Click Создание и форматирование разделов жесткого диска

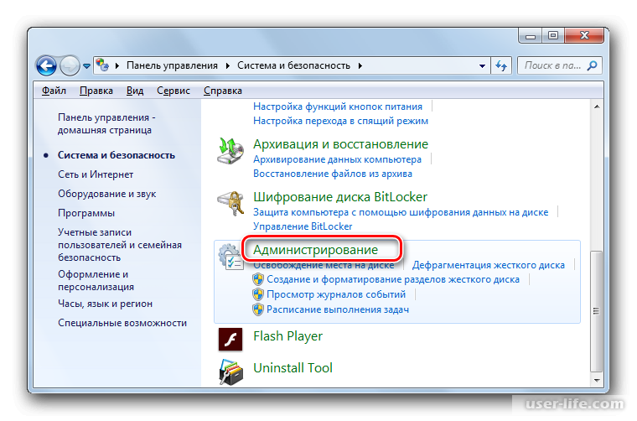(393, 279)
